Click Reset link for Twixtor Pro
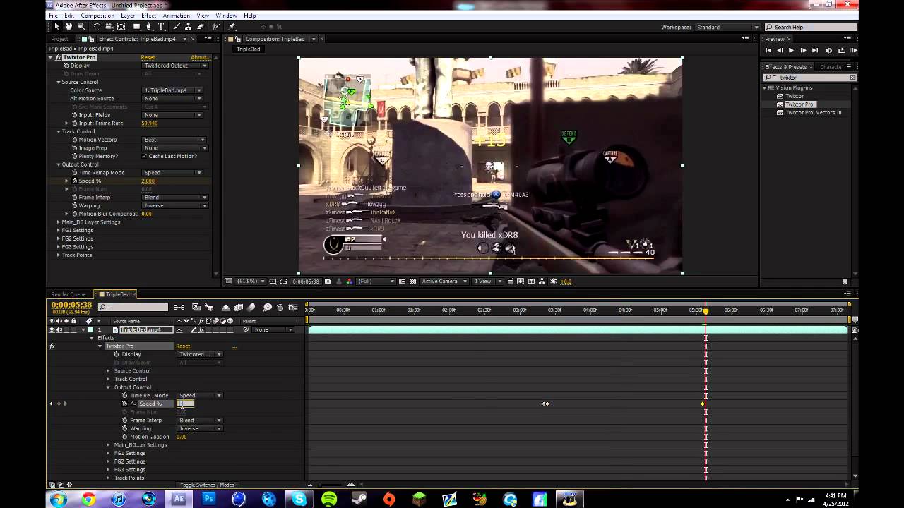Screen dimensions: 904x508 (x=148, y=57)
